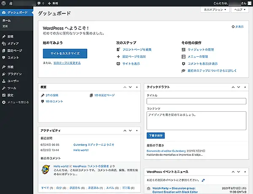
Task: Click the フロントページを編集 edit icon
Action: point(118,50)
